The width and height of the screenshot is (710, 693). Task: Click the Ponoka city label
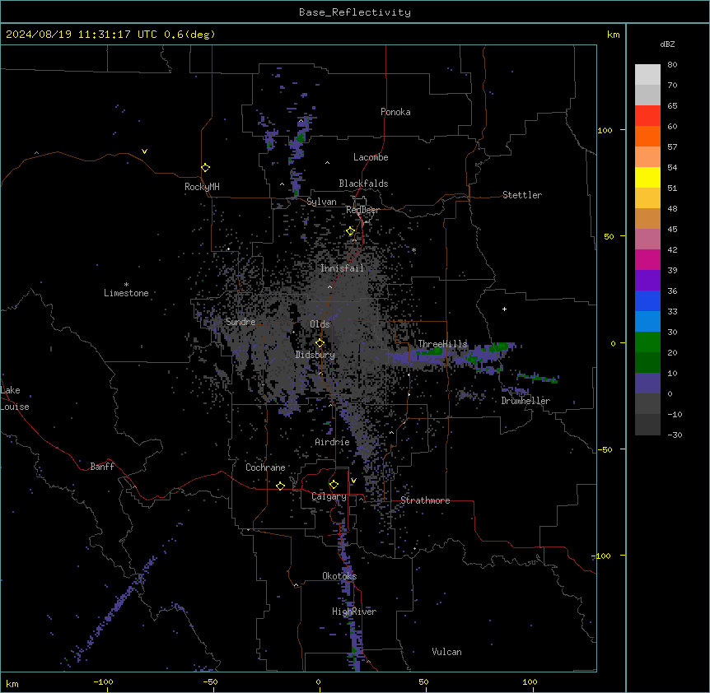[395, 112]
